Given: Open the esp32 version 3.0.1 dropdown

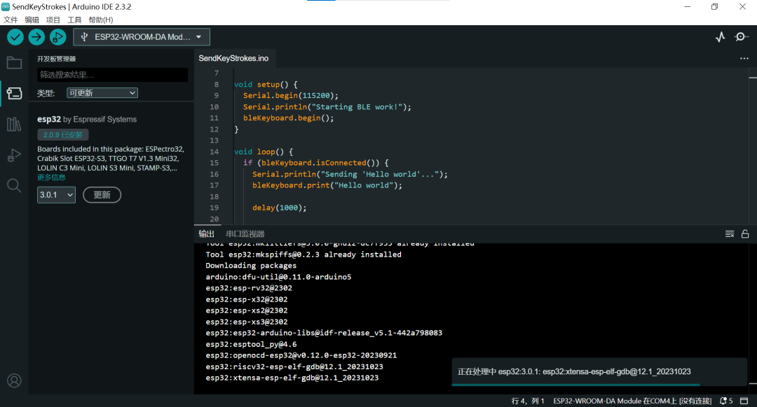Looking at the screenshot, I should coord(56,195).
